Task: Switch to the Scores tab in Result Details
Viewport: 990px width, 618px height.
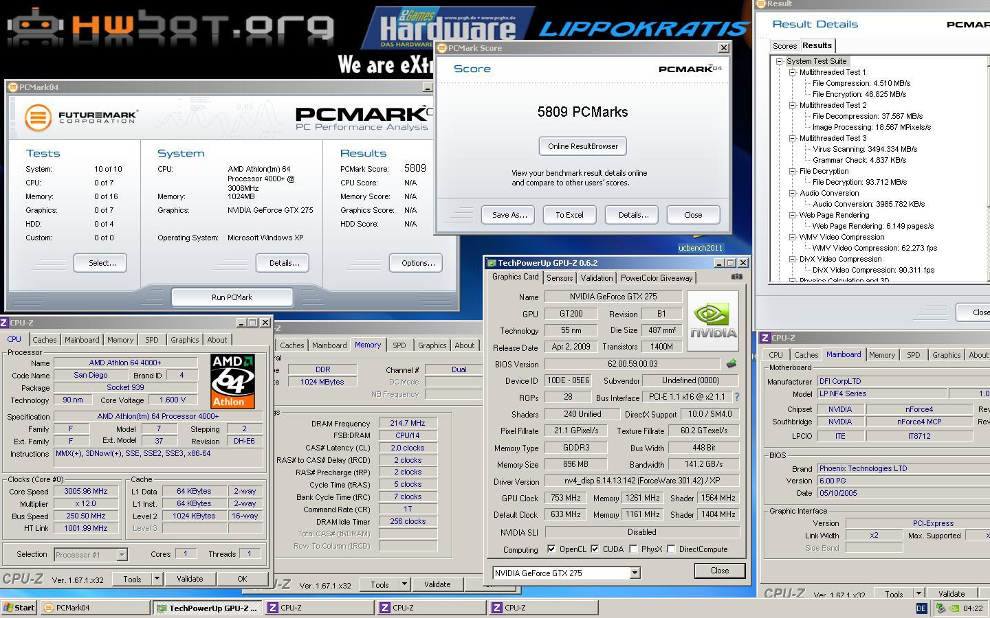Action: [784, 46]
